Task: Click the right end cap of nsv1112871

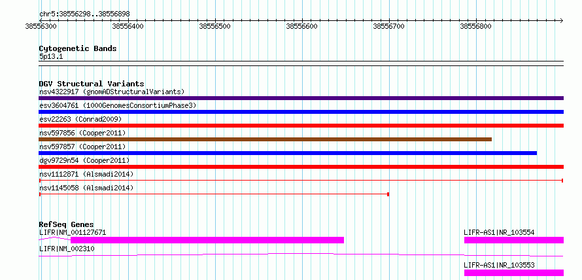Action: (x=562, y=181)
